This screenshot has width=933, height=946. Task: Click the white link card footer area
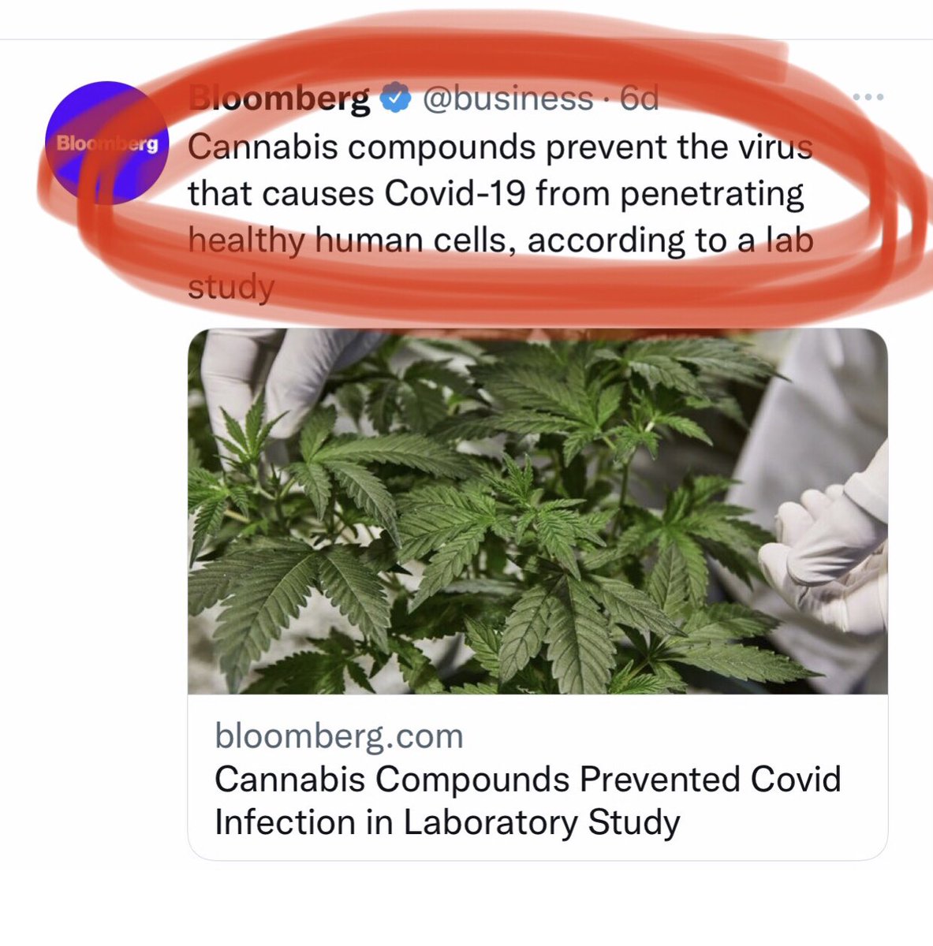click(538, 777)
